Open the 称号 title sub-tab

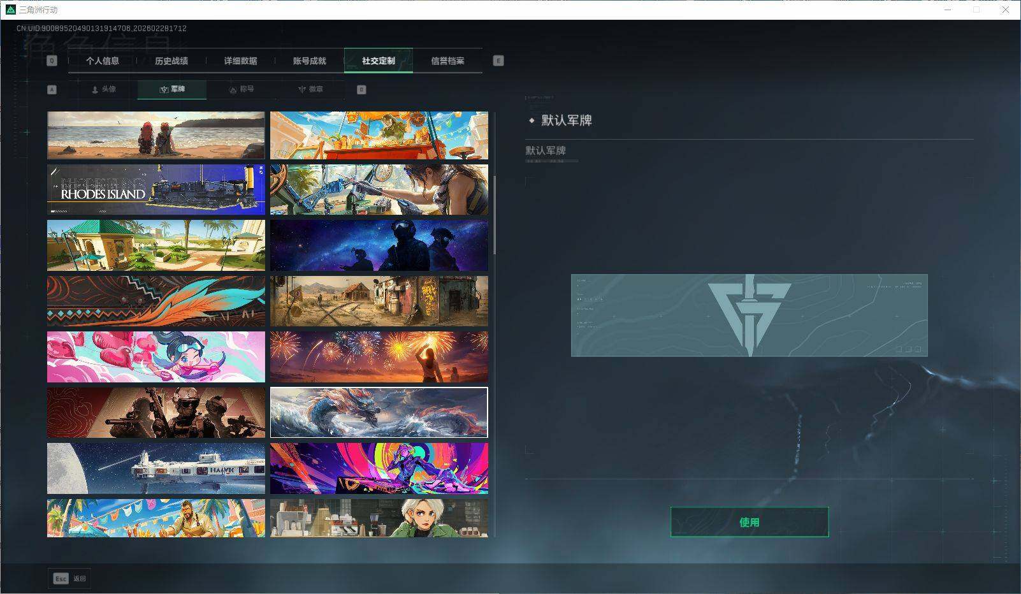coord(241,89)
